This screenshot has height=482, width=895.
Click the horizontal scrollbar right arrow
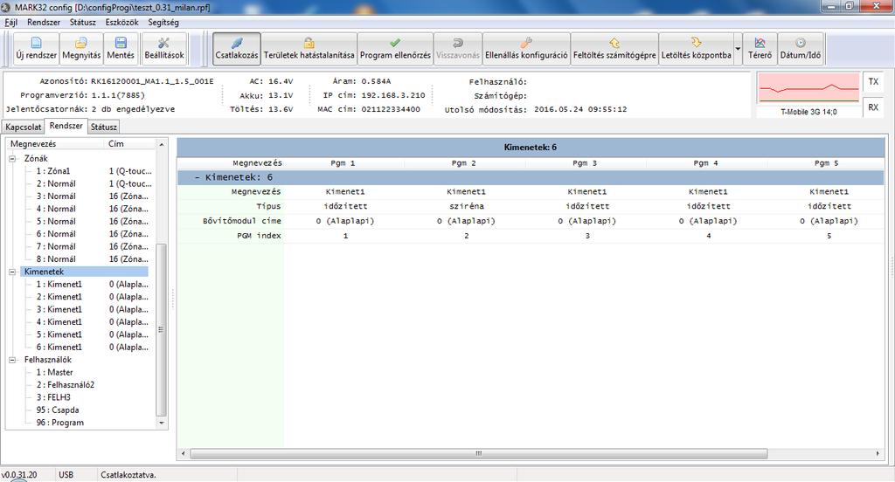coord(878,453)
